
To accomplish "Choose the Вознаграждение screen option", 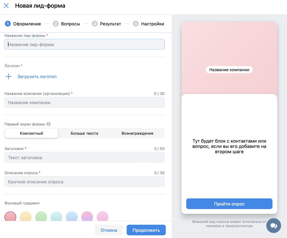I will point(137,133).
